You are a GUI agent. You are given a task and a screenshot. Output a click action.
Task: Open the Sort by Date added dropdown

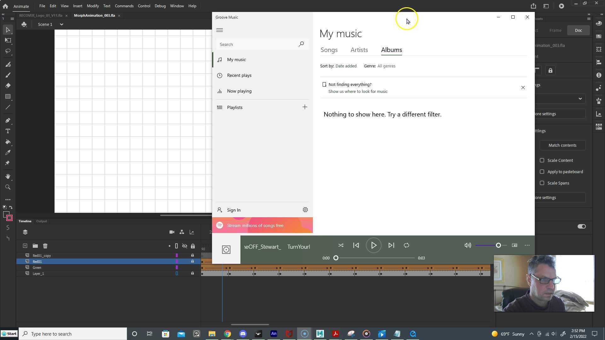coord(346,66)
